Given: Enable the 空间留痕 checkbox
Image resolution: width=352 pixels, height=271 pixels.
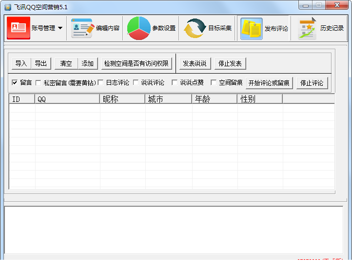Looking at the screenshot, I should click(214, 83).
